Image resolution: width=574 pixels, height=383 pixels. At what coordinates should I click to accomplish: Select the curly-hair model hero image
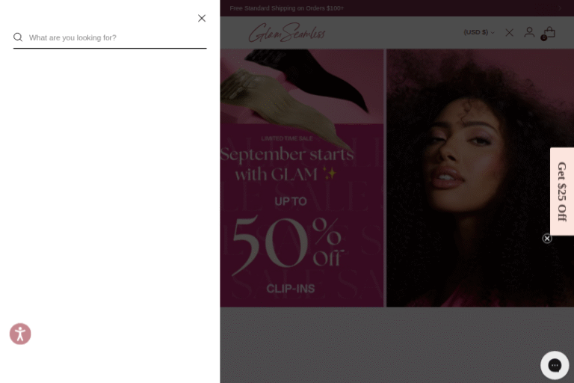click(481, 178)
